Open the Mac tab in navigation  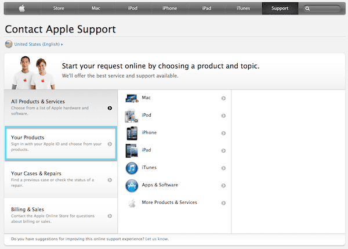(x=96, y=9)
